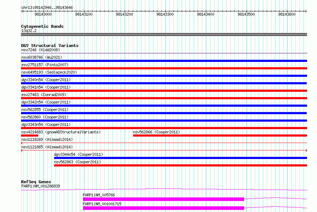Click short red bar of nsv4214683
Viewport: 317px width, 212px height.
(x=30, y=136)
